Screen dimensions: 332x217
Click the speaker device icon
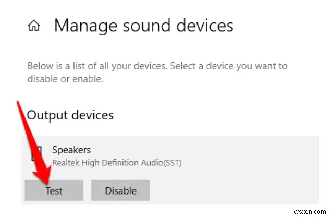35,155
